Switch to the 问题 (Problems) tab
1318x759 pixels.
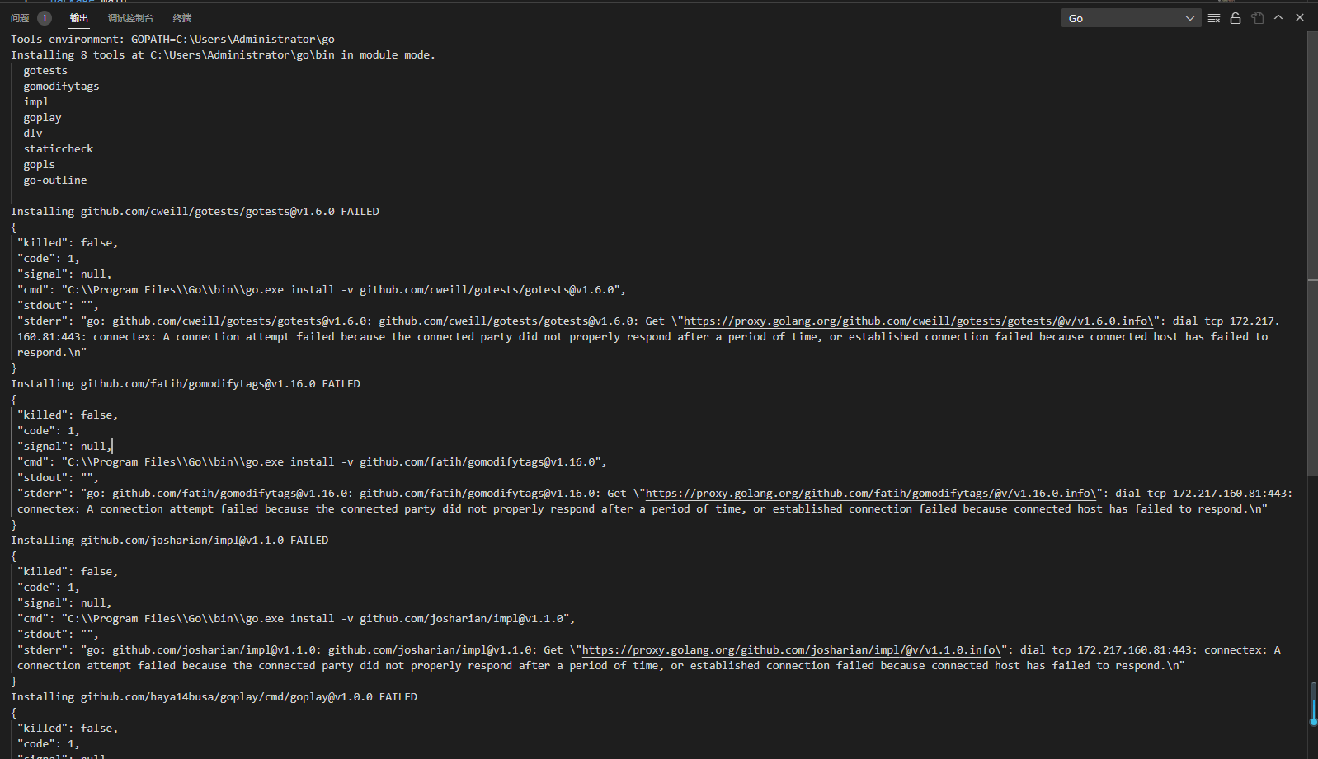[x=20, y=18]
